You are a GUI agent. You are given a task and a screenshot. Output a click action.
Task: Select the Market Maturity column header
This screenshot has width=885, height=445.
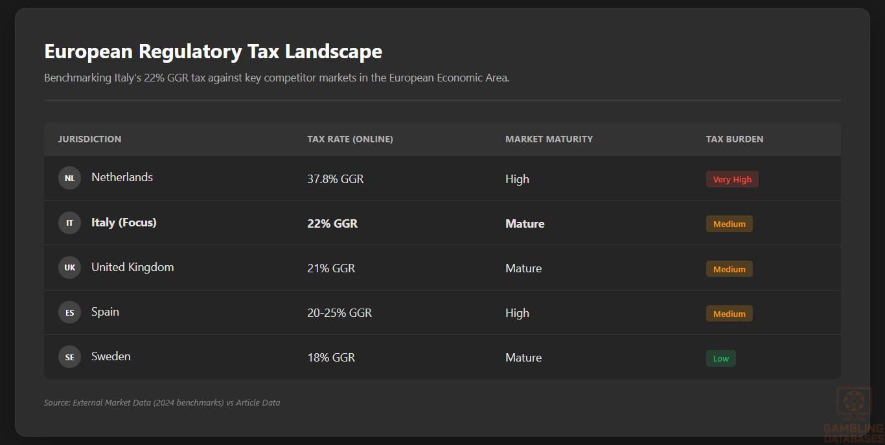click(549, 139)
